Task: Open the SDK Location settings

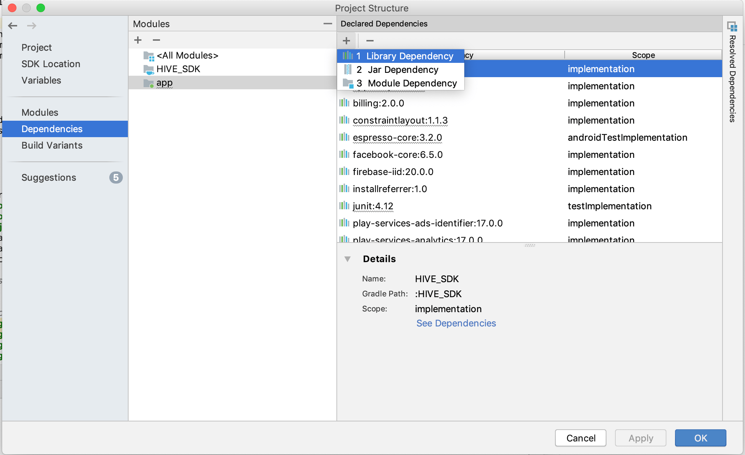Action: pyautogui.click(x=51, y=64)
